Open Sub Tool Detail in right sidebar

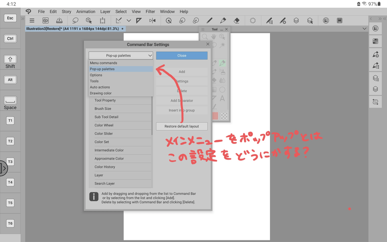(375, 66)
